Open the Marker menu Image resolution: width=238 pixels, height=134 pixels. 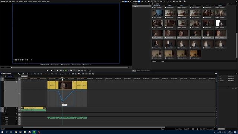[x=21, y=1]
